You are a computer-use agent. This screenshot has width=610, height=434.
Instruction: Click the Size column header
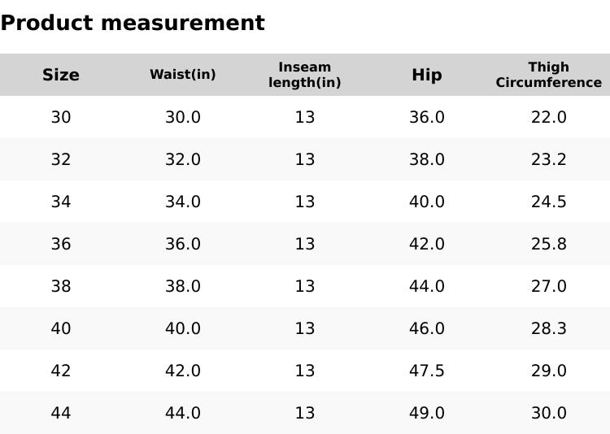(x=61, y=75)
